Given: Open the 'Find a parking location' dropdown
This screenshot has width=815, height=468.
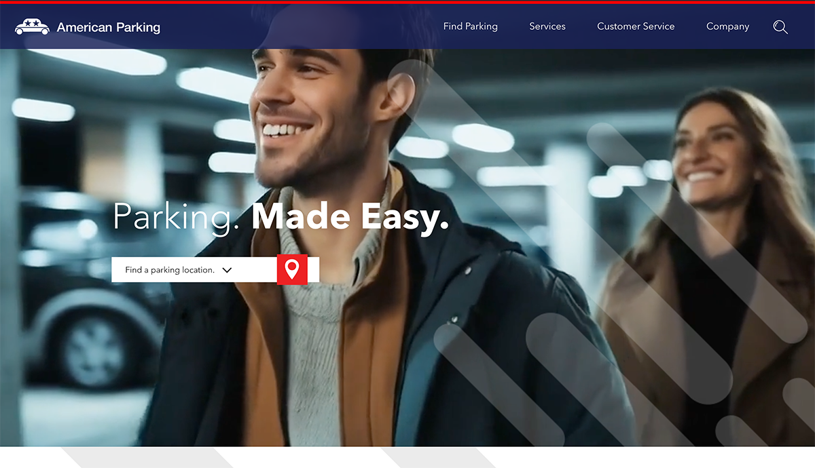Looking at the screenshot, I should pyautogui.click(x=194, y=269).
